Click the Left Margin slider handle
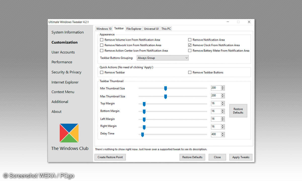302x181 pixels. [144, 120]
